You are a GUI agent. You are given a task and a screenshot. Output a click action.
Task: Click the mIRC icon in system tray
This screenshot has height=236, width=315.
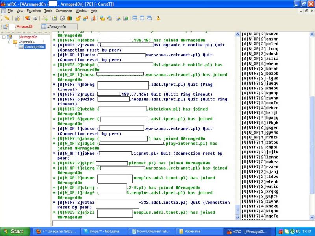click(x=281, y=232)
